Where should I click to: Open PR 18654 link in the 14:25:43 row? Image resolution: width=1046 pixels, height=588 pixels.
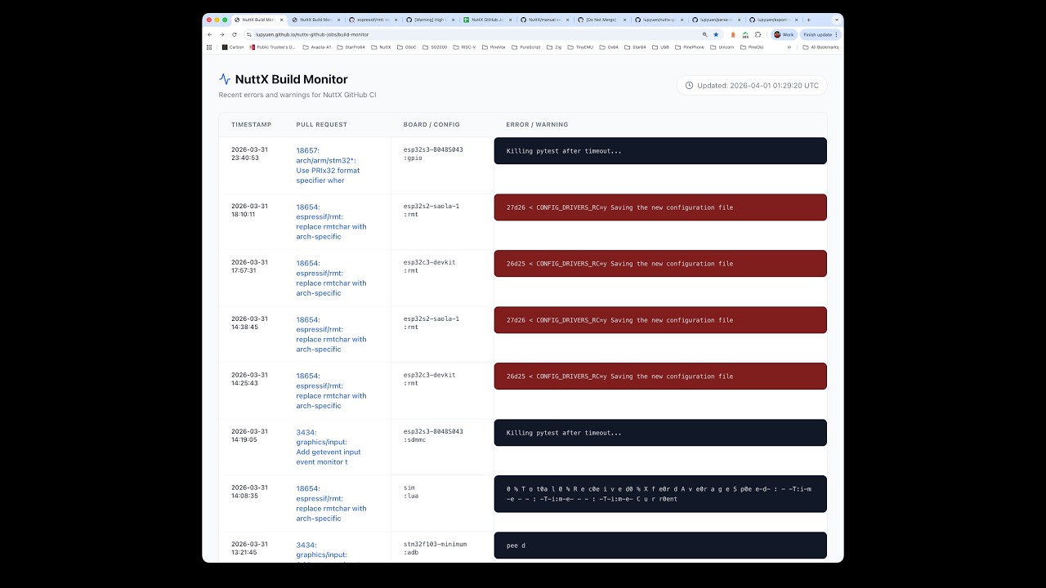(331, 390)
